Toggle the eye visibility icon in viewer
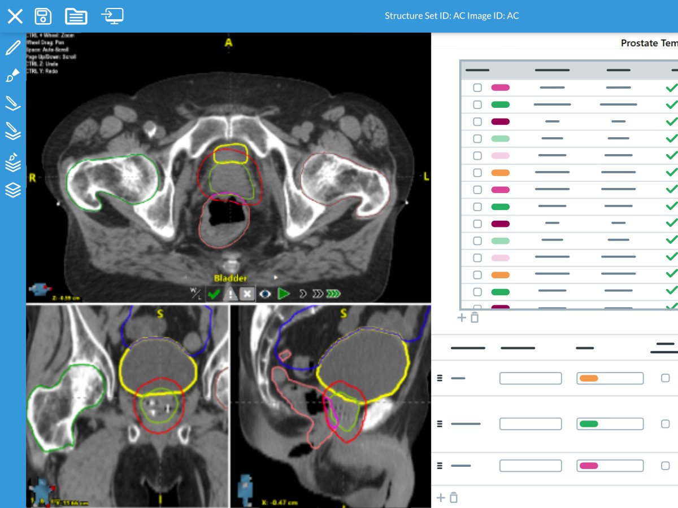This screenshot has height=508, width=678. (x=264, y=294)
